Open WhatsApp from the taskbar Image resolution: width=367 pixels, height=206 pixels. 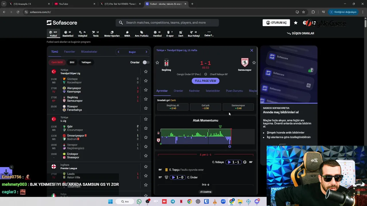pyautogui.click(x=139, y=201)
